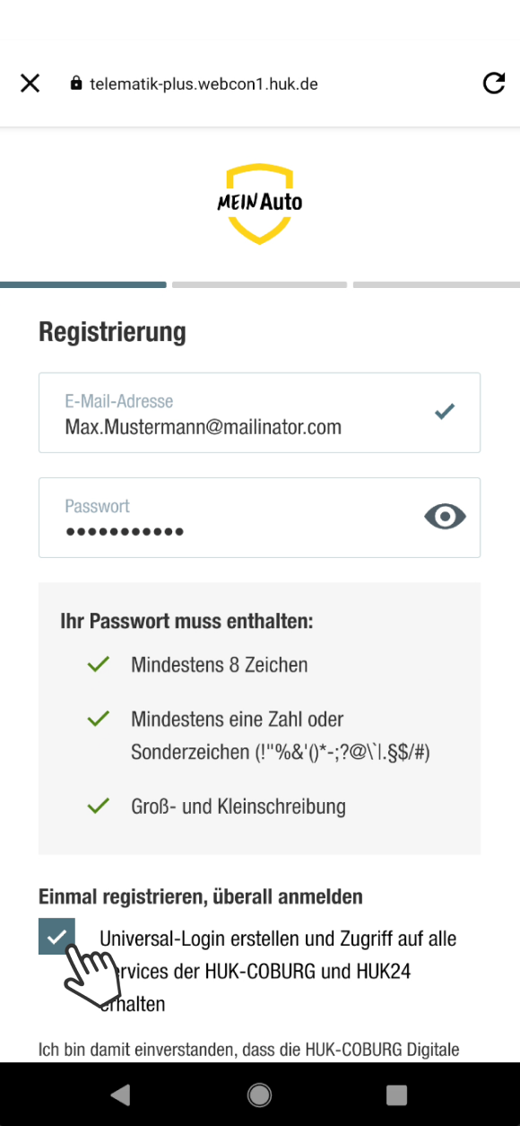The width and height of the screenshot is (520, 1126).
Task: Tap the lock icon in the address bar
Action: [x=74, y=83]
